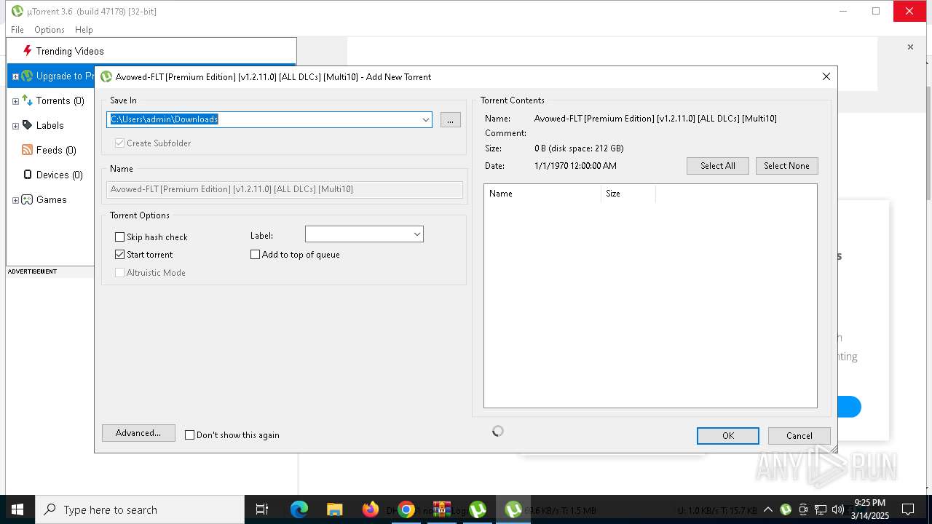Launch Microsoft Edge from taskbar
Viewport: 932px width, 524px height.
(x=299, y=509)
